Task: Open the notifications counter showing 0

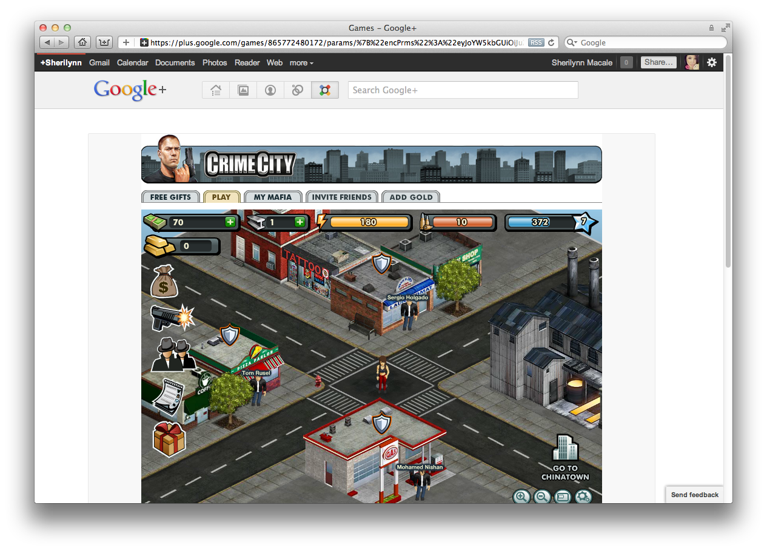Action: [x=626, y=62]
